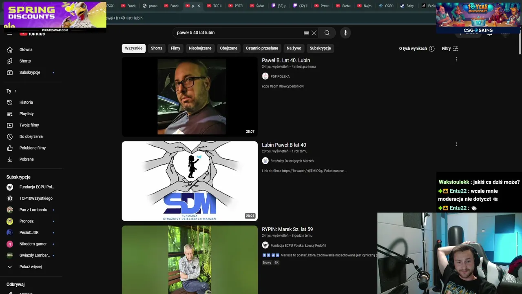Open Strażnicy Dziecięcych Marzeń channel name link
The image size is (522, 294).
[x=292, y=161]
